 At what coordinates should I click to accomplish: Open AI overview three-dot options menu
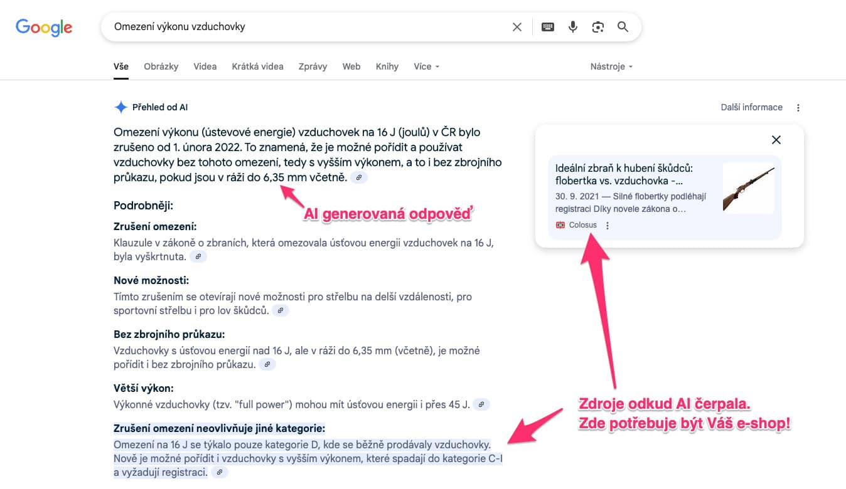pyautogui.click(x=798, y=108)
